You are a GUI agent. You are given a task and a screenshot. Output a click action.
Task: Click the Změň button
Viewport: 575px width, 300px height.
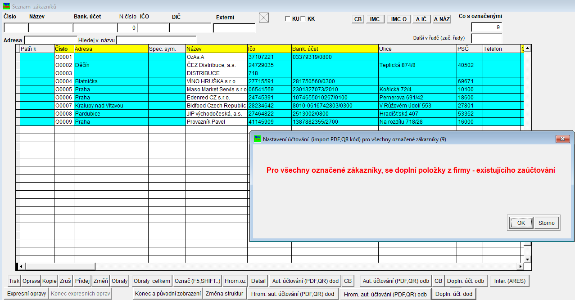pos(101,281)
